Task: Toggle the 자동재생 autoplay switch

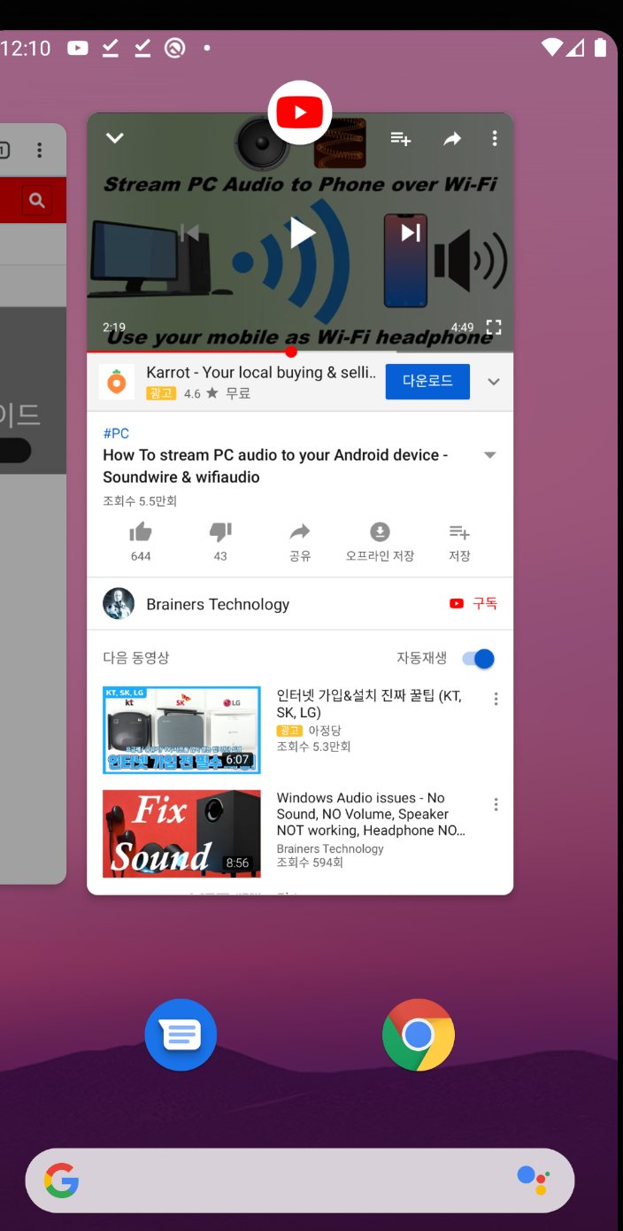Action: click(x=479, y=659)
